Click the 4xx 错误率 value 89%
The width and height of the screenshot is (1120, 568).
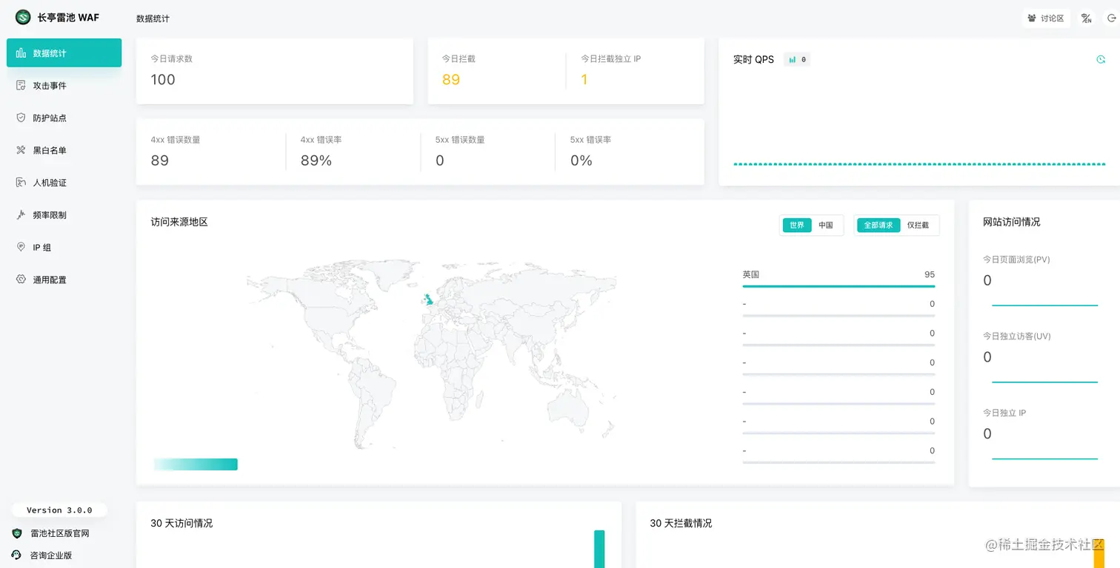316,160
